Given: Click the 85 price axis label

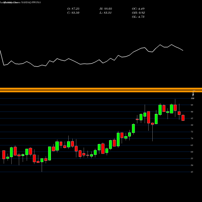Looking at the screenshot, I should pyautogui.click(x=192, y=118).
